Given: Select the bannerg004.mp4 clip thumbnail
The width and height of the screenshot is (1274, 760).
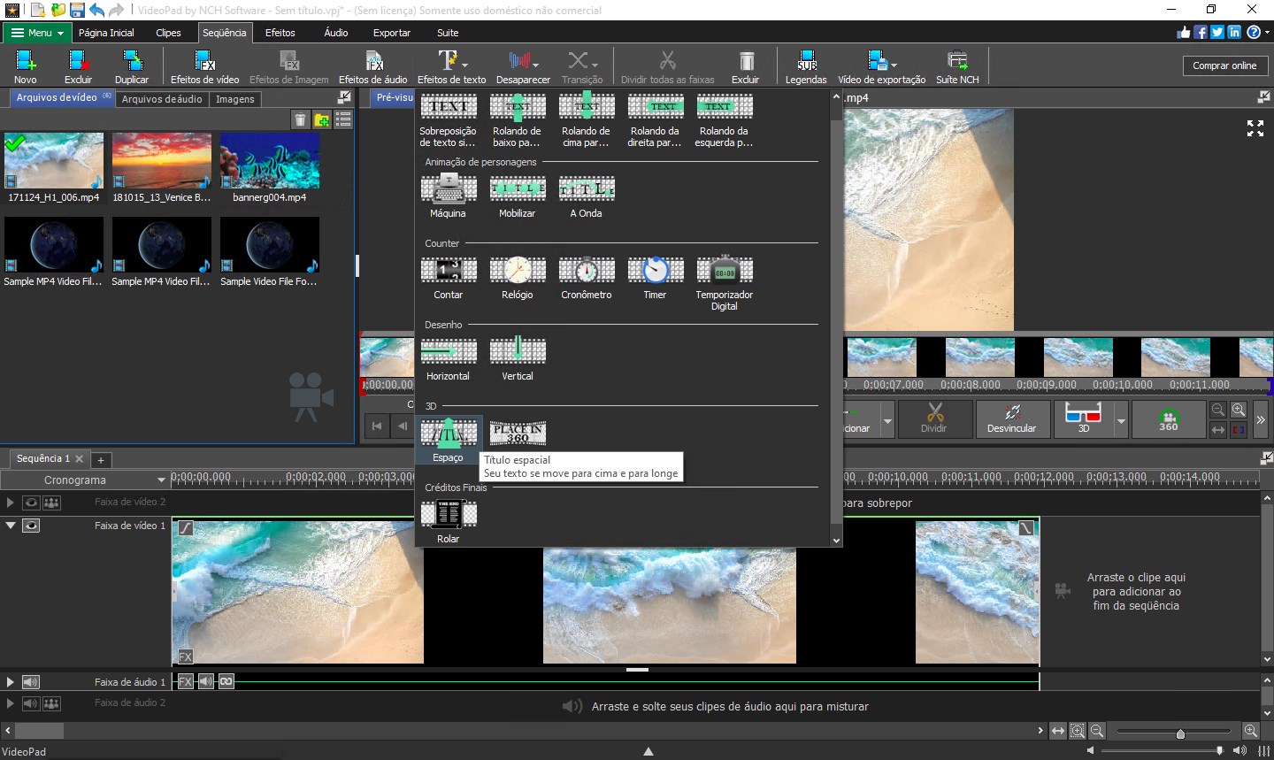Looking at the screenshot, I should [x=270, y=161].
